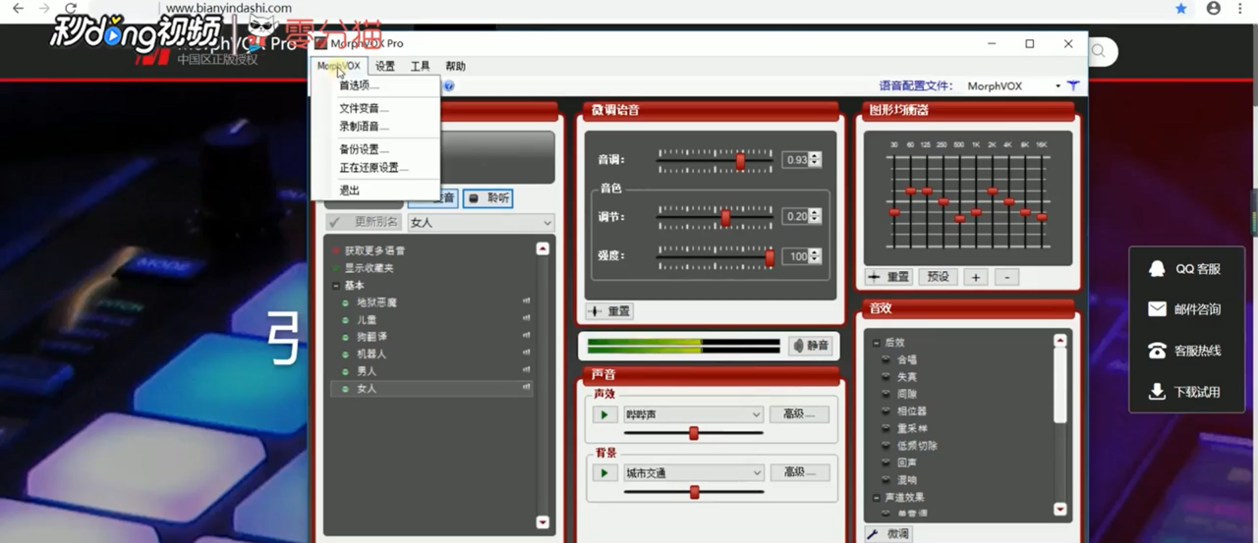Reset the 微调语音 tweak settings
This screenshot has height=543, width=1258.
click(610, 311)
